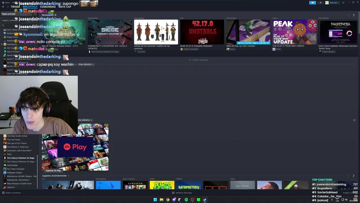Switch to Big Picture mode display icon

coord(343,3)
